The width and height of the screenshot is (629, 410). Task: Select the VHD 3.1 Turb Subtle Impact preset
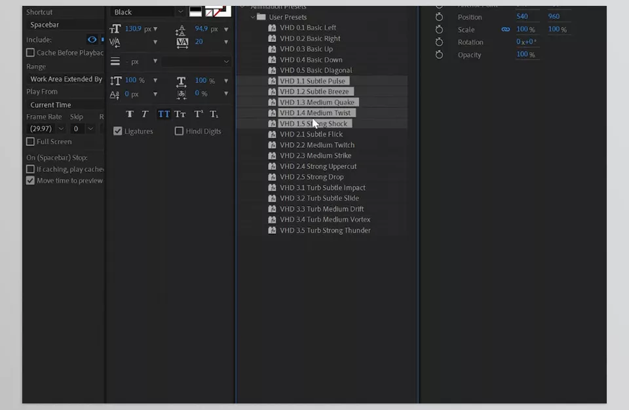(322, 188)
